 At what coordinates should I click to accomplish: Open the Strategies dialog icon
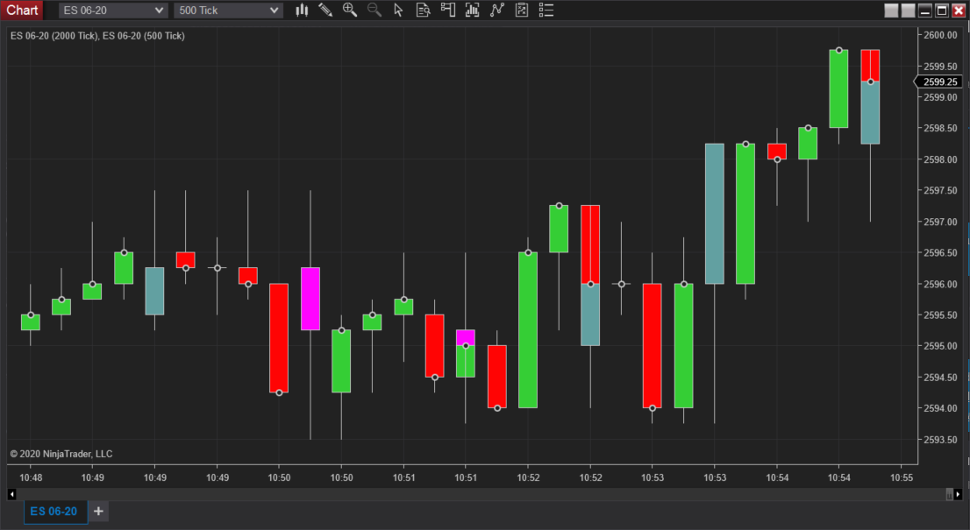pyautogui.click(x=522, y=10)
